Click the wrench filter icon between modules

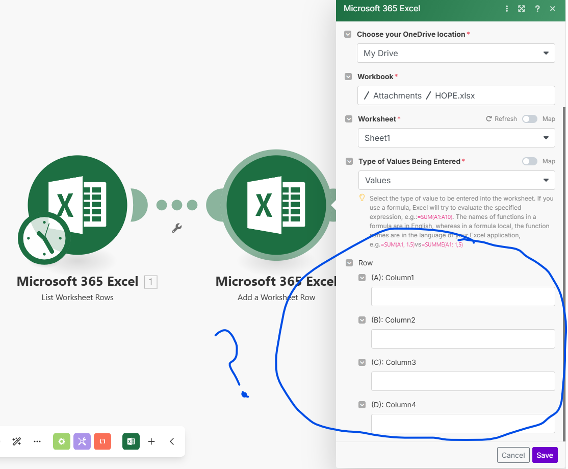click(177, 228)
